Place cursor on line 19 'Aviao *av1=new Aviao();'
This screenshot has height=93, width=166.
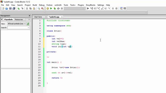(66, 67)
